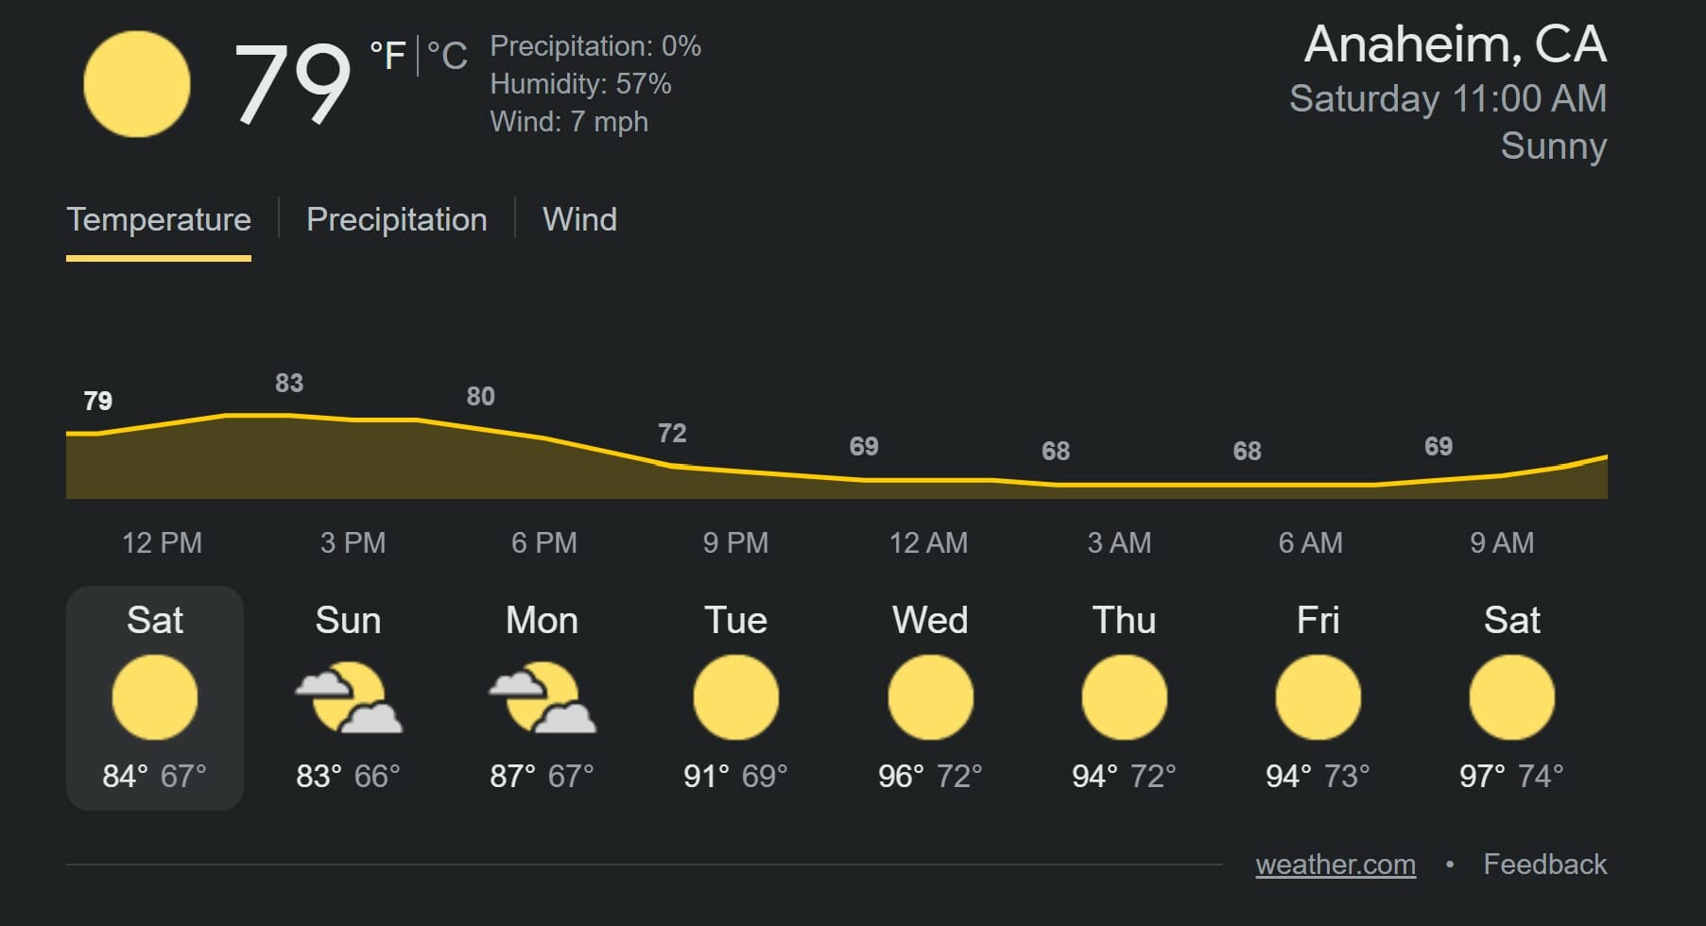Select Sunday's partly cloudy icon
This screenshot has width=1706, height=926.
click(x=348, y=698)
